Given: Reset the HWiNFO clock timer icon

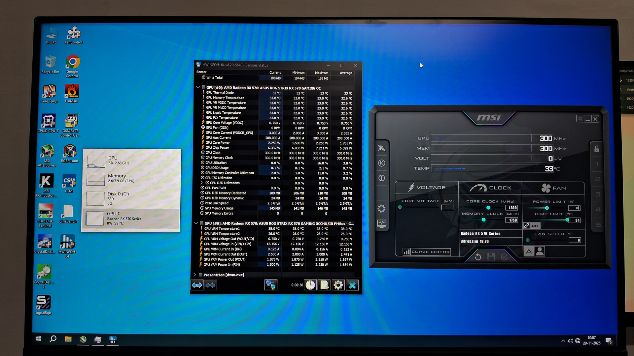Looking at the screenshot, I should 310,285.
